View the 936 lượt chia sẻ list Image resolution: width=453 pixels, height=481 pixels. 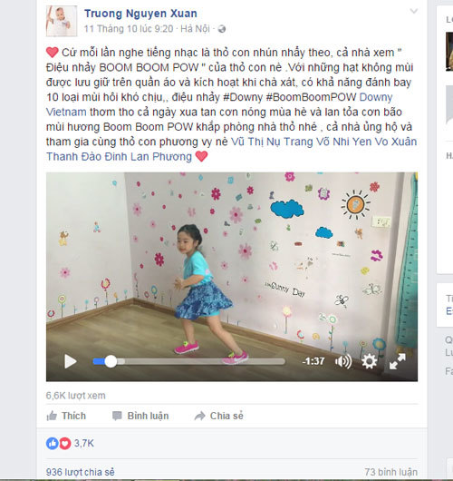(x=81, y=472)
